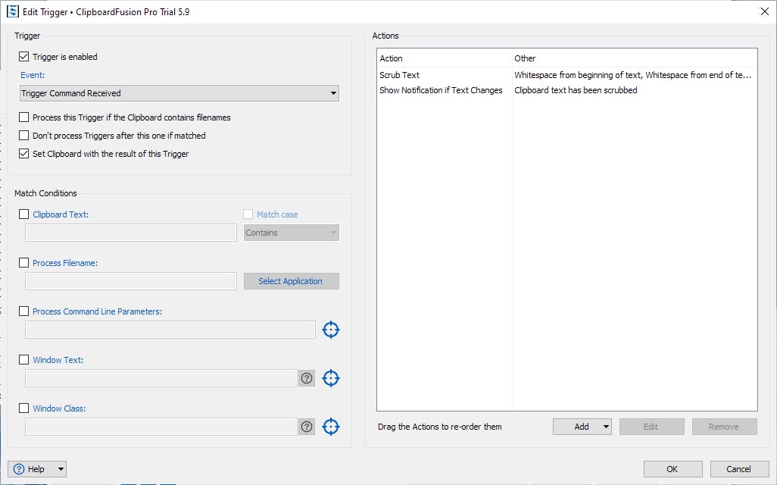The width and height of the screenshot is (777, 485).
Task: Open the Event dropdown list
Action: [179, 93]
